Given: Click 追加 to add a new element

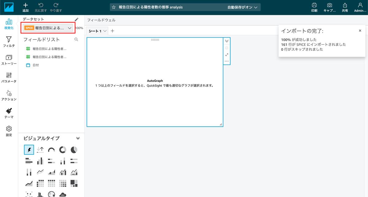Looking at the screenshot, I should (25, 7).
